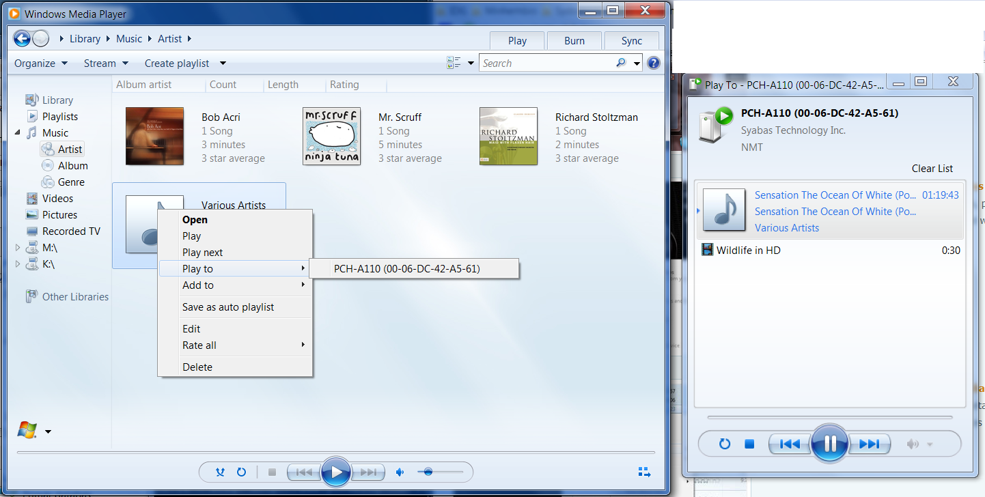
Task: Skip to next item in Play To window
Action: [x=869, y=444]
